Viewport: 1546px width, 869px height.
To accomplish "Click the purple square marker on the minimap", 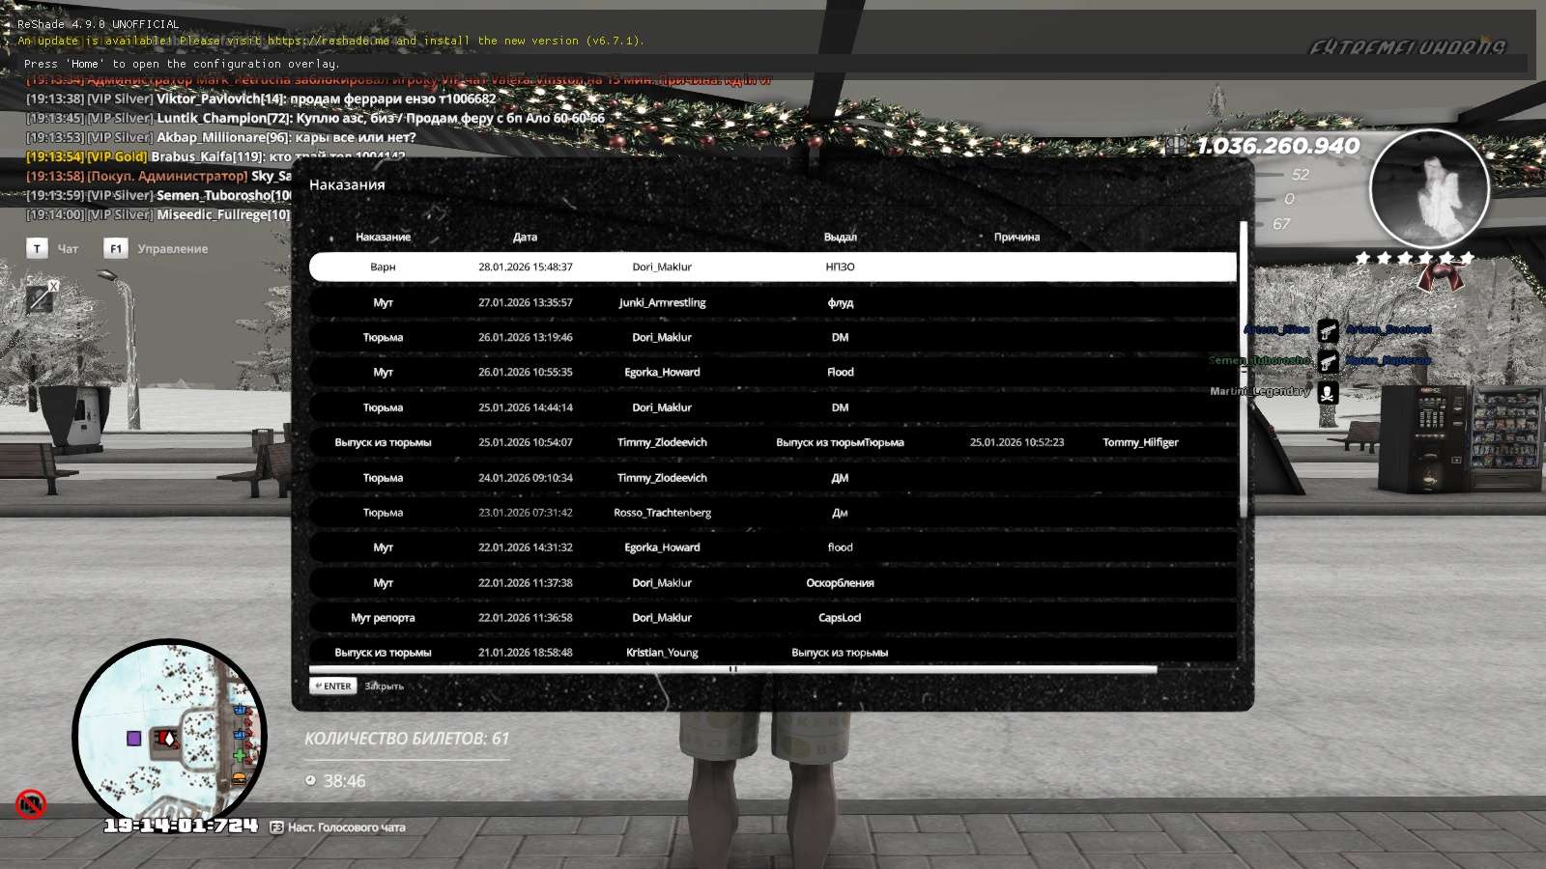I will [134, 739].
